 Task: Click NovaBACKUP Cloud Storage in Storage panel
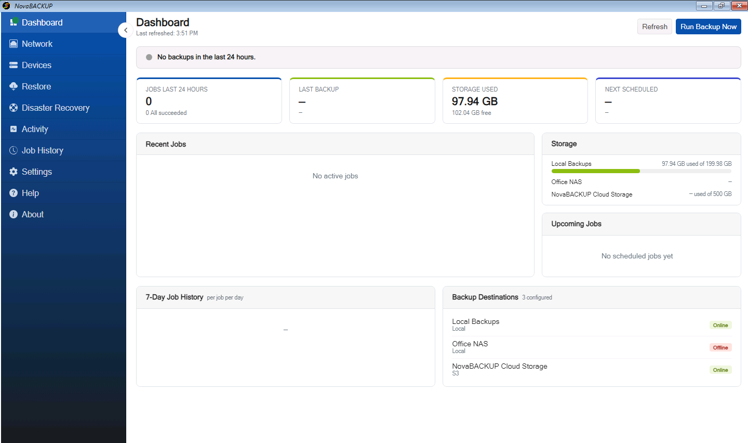tap(592, 194)
